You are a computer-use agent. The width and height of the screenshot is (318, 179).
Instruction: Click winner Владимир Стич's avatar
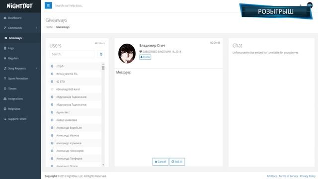(127, 54)
